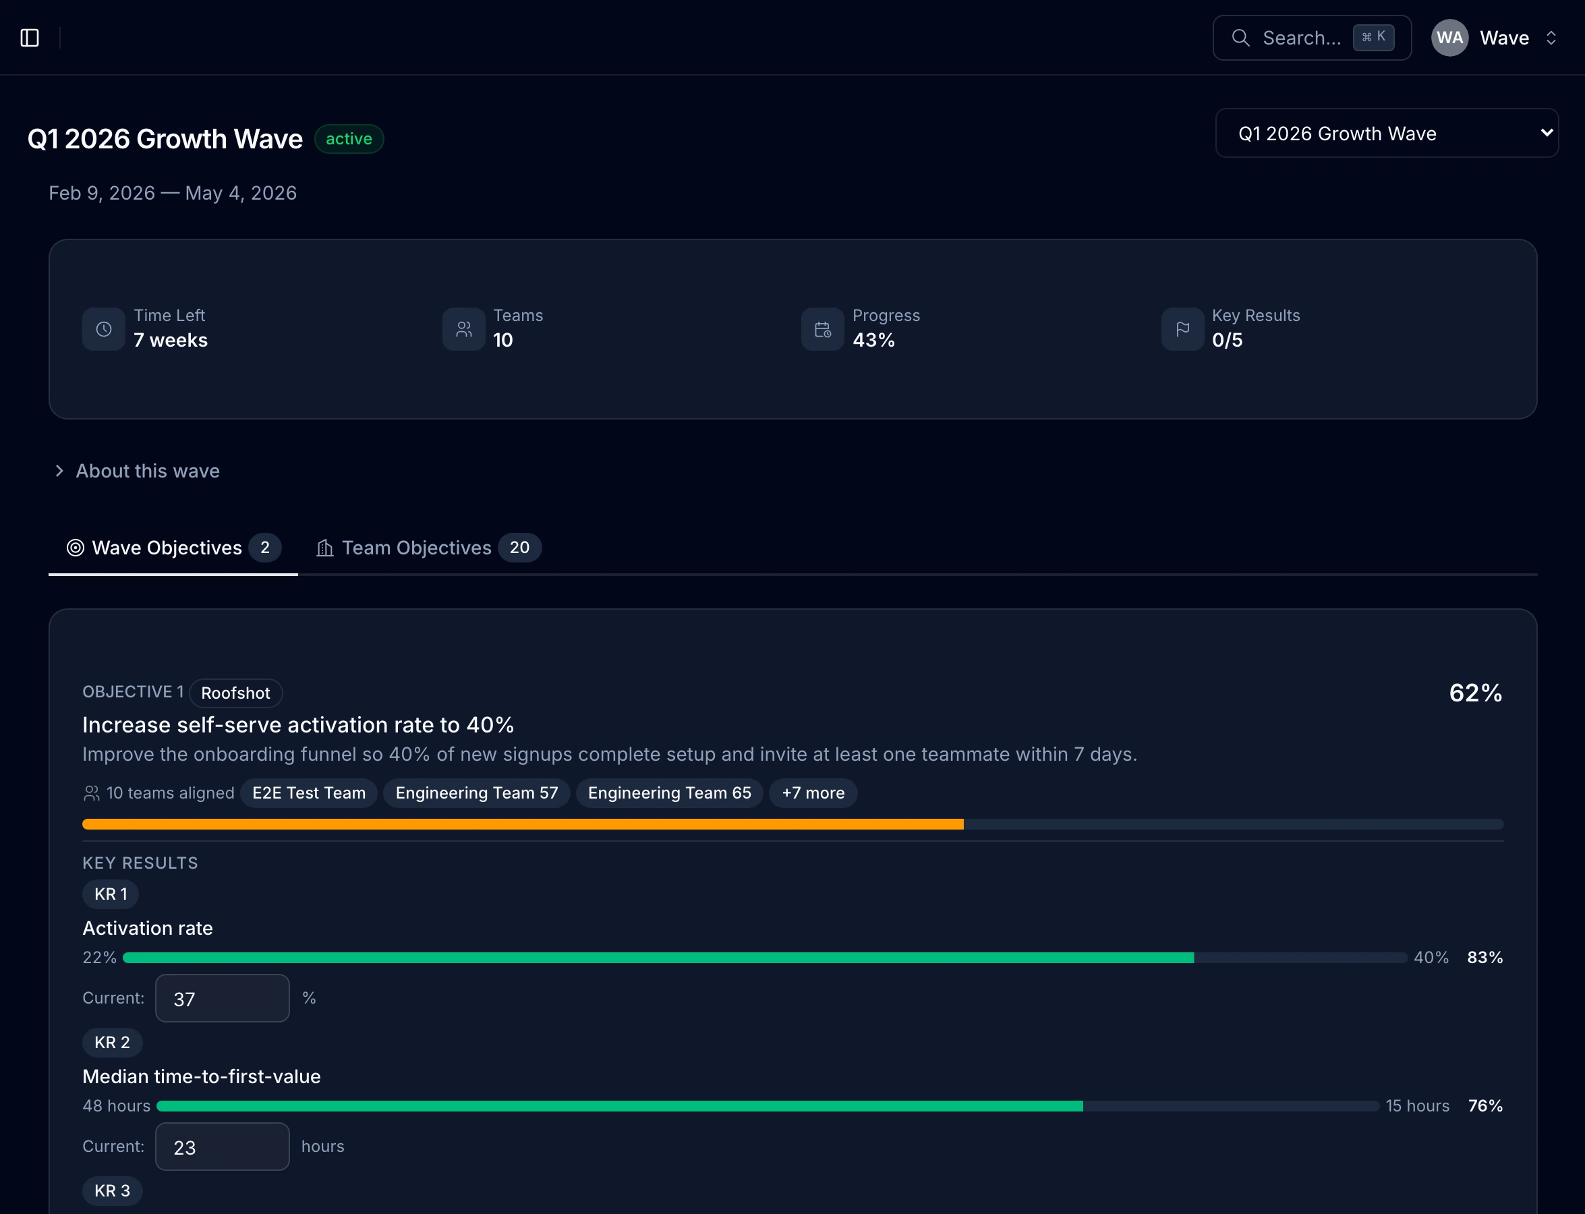Click the time-to-first-value current hours field
This screenshot has width=1585, height=1214.
pos(222,1146)
